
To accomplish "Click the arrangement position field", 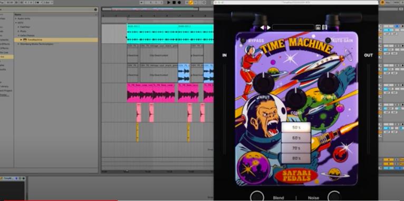I will 154,2.
